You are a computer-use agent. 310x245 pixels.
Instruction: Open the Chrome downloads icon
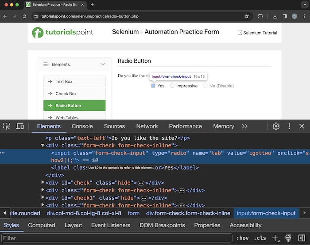tap(275, 16)
